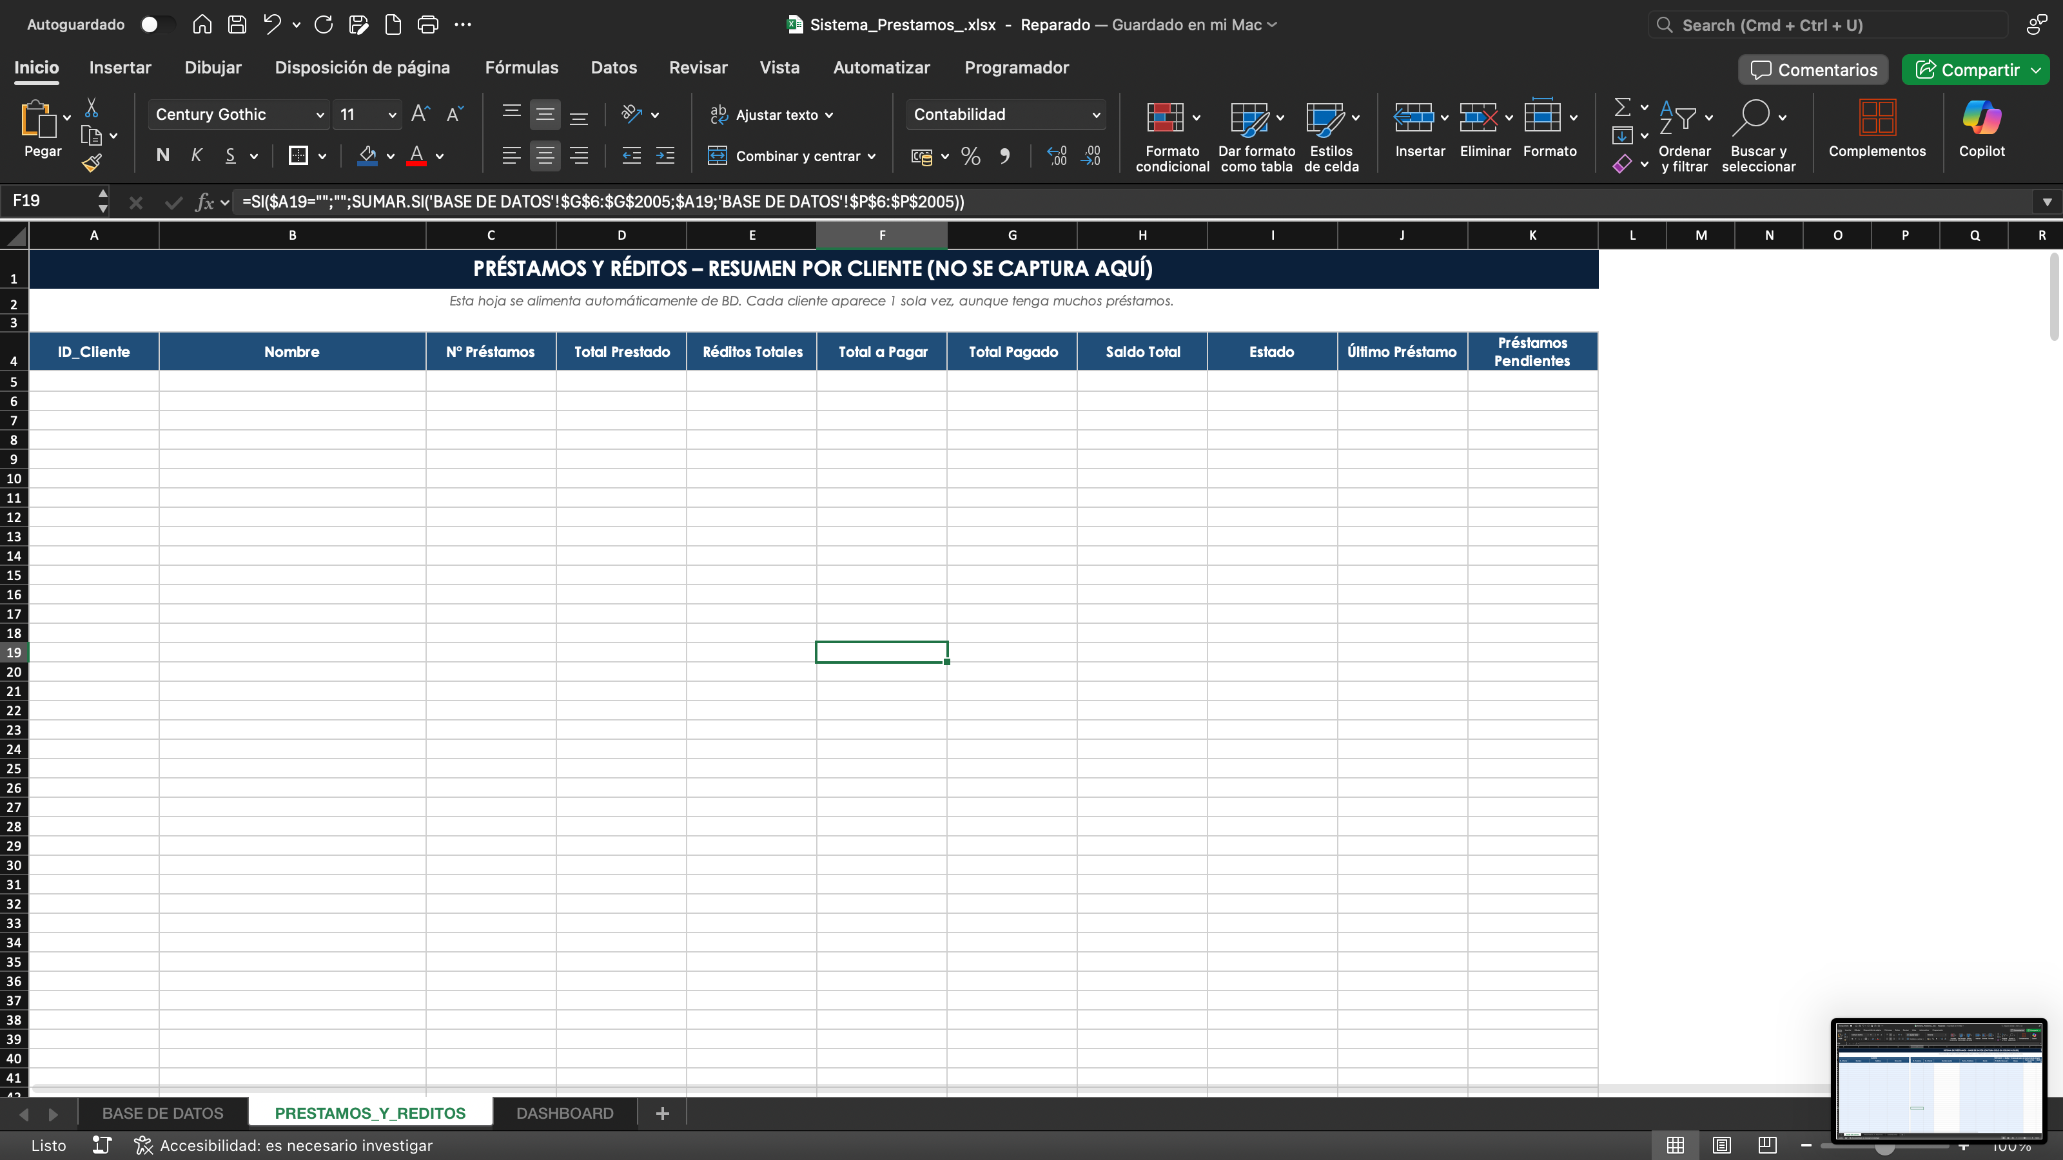2063x1160 pixels.
Task: Apply the red font color swatch
Action: (x=416, y=156)
